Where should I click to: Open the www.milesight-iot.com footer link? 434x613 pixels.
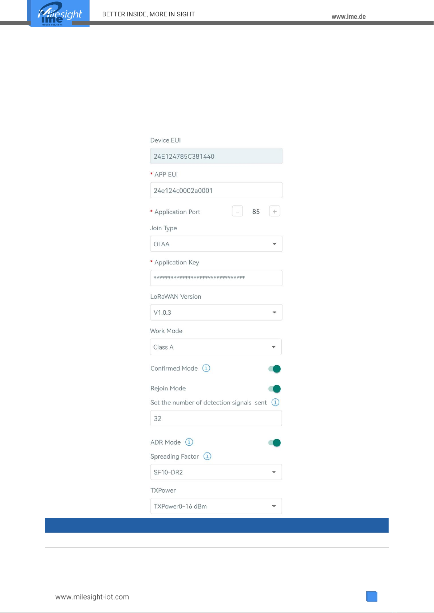(x=92, y=597)
